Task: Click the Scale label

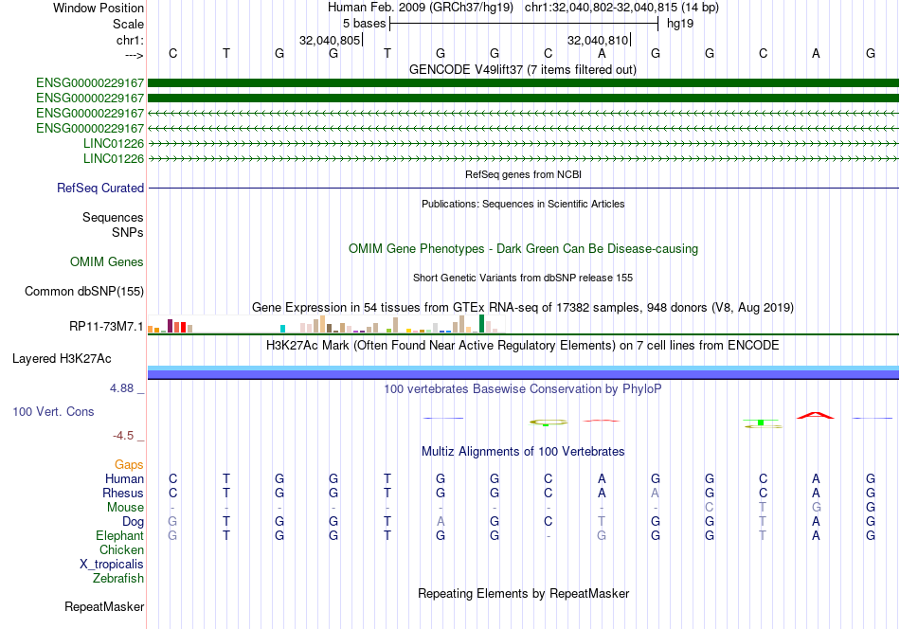Action: pyautogui.click(x=128, y=24)
